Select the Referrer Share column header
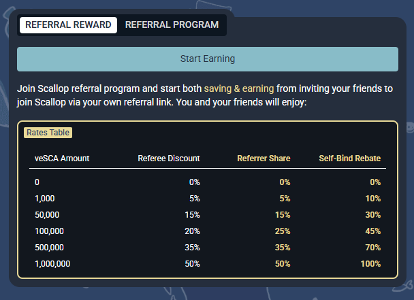Image resolution: width=414 pixels, height=300 pixels. (x=264, y=159)
